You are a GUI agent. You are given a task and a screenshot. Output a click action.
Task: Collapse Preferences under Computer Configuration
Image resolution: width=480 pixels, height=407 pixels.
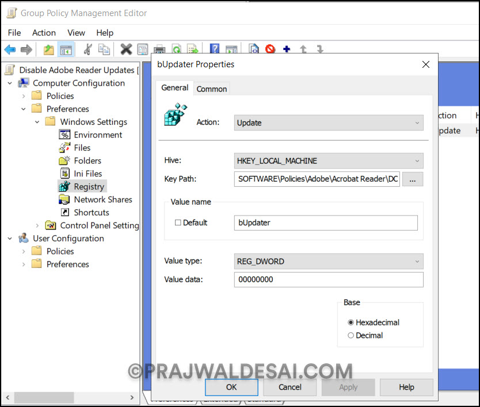point(24,109)
